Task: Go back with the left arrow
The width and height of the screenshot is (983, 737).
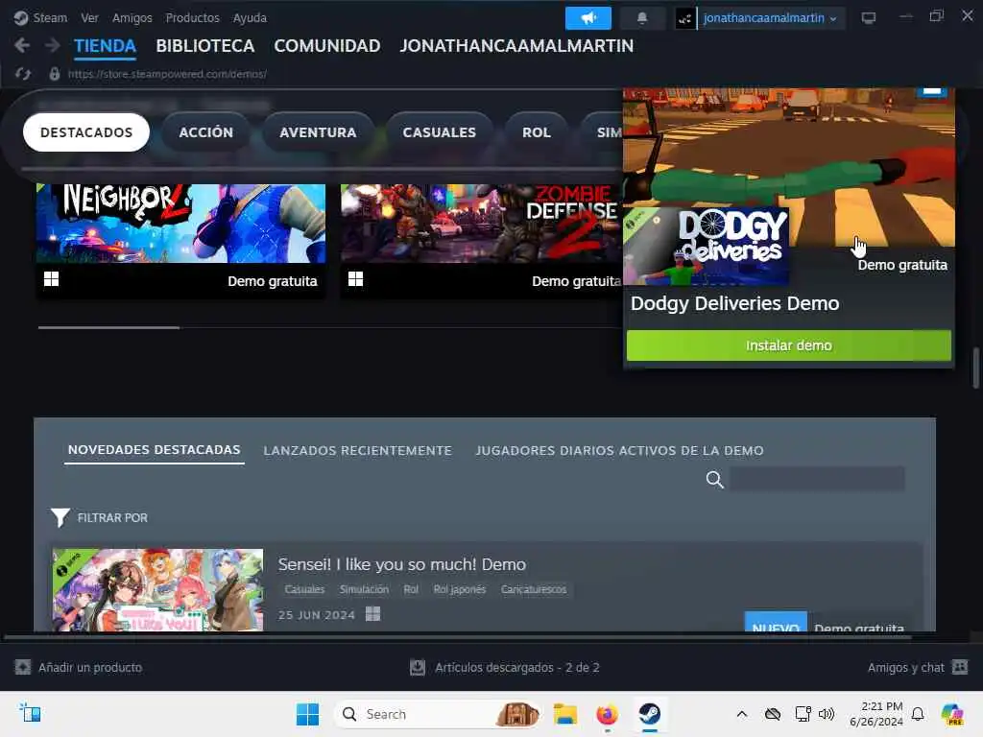Action: pos(22,45)
